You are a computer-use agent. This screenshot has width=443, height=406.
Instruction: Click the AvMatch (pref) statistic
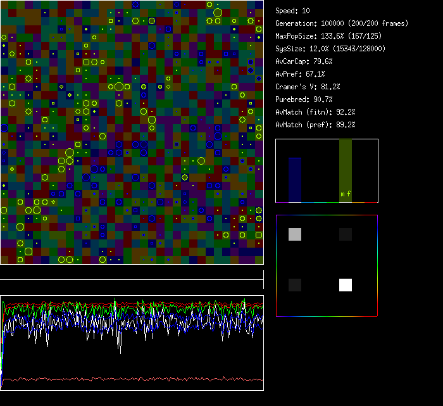pyautogui.click(x=315, y=125)
